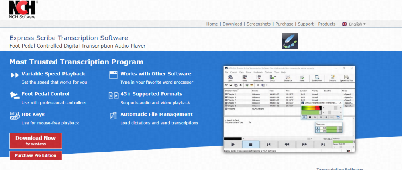Click the large Rewind button in screenshot
This screenshot has height=170, width=402.
point(287,144)
